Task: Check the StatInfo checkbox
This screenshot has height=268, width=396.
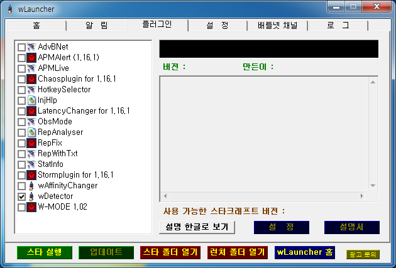Action: click(21, 164)
